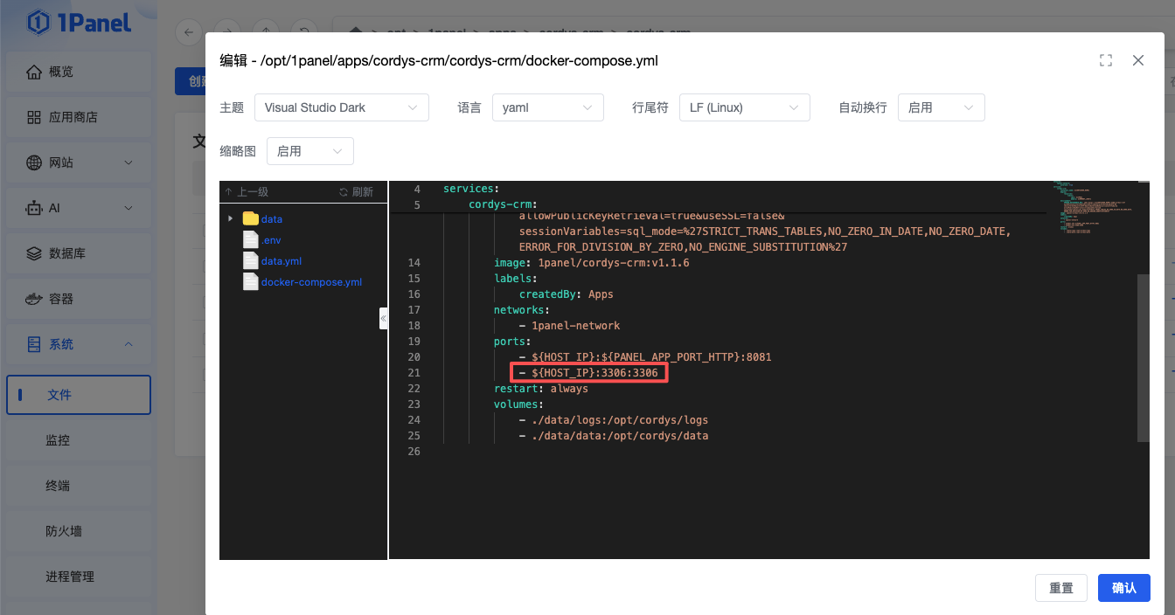Select 文件 in sidebar
This screenshot has width=1175, height=615.
pyautogui.click(x=79, y=395)
